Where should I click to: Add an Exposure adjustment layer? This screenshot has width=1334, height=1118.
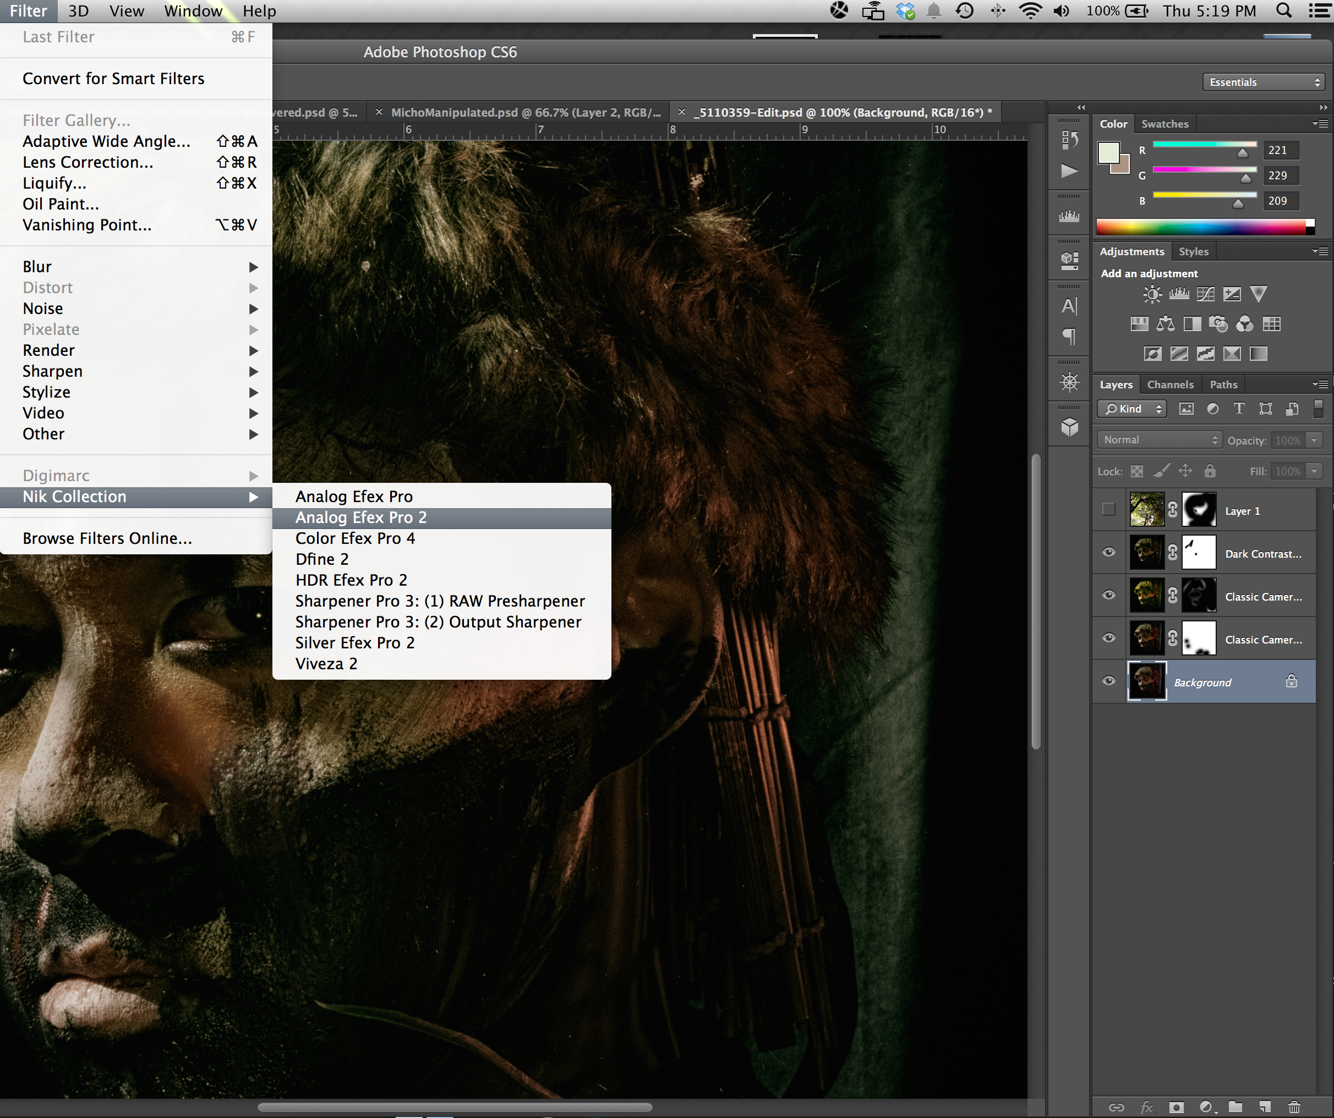click(1232, 294)
